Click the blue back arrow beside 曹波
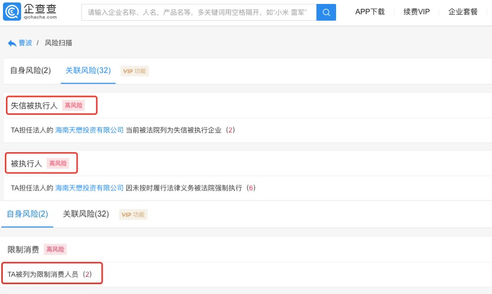 click(x=12, y=43)
